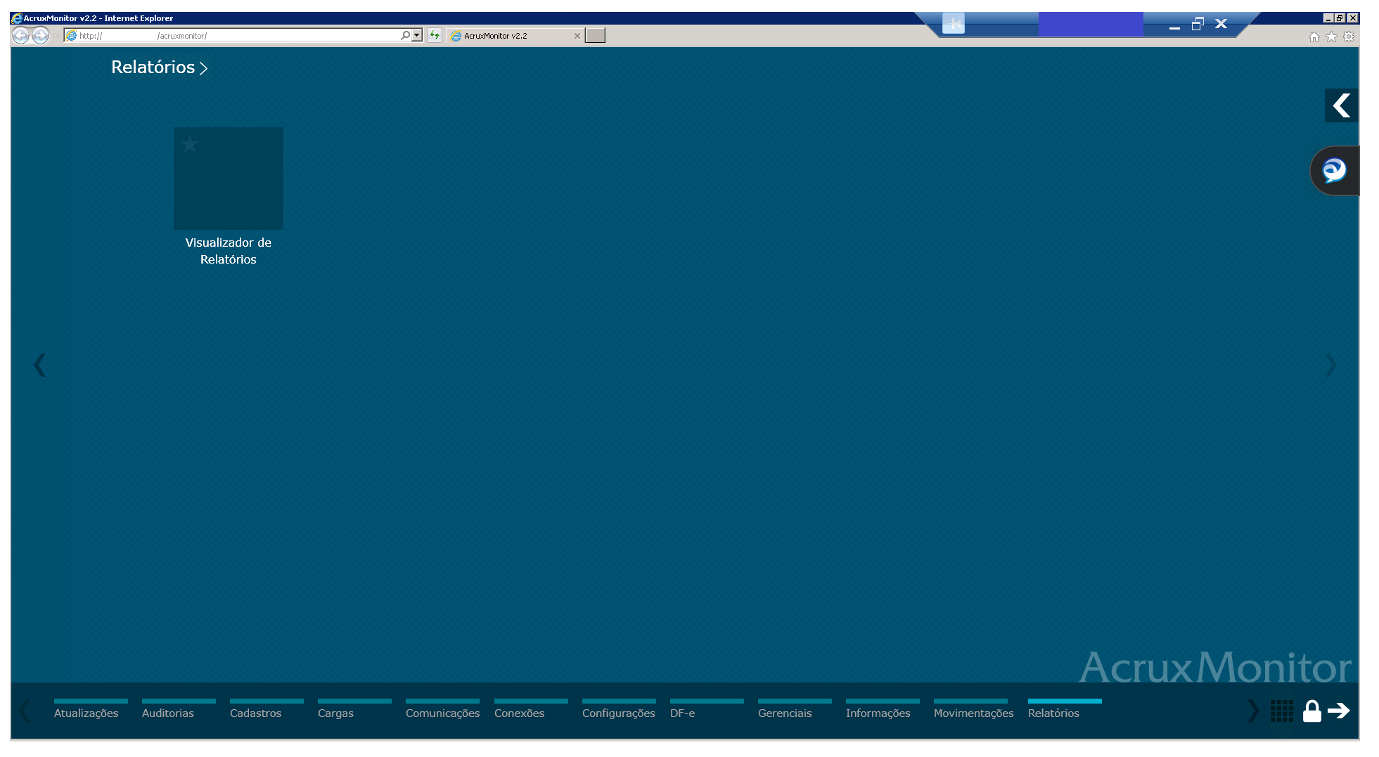Open the DF-e menu tab

(707, 710)
